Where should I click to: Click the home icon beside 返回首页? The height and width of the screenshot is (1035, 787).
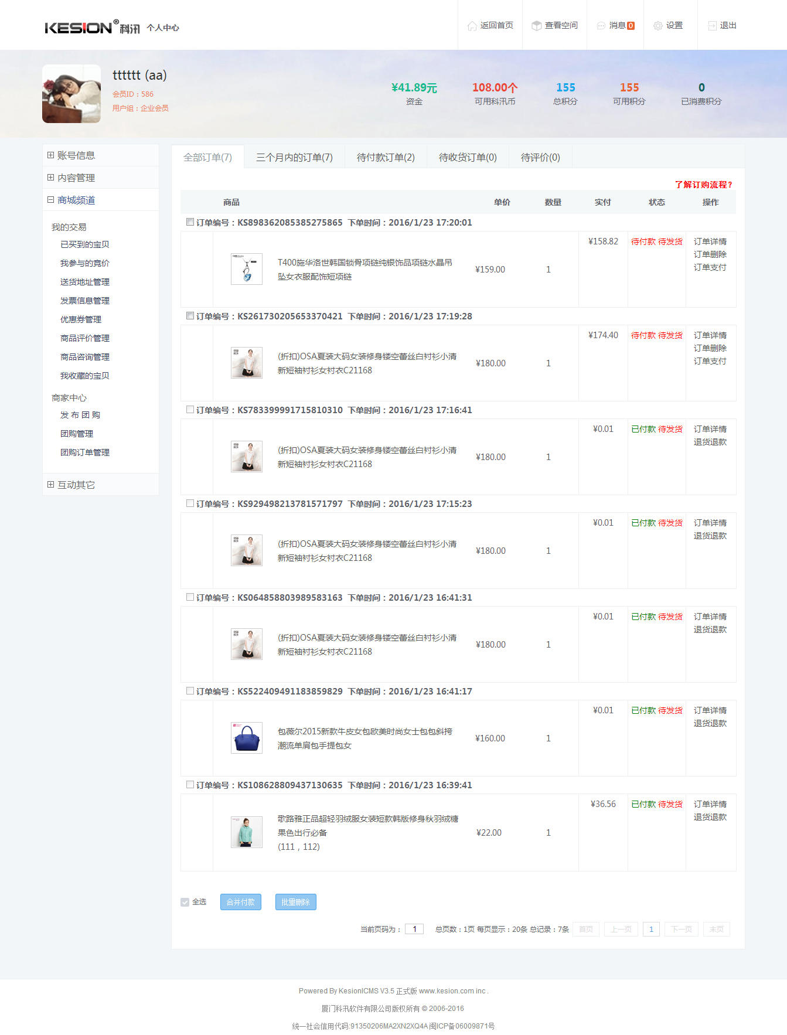[472, 26]
